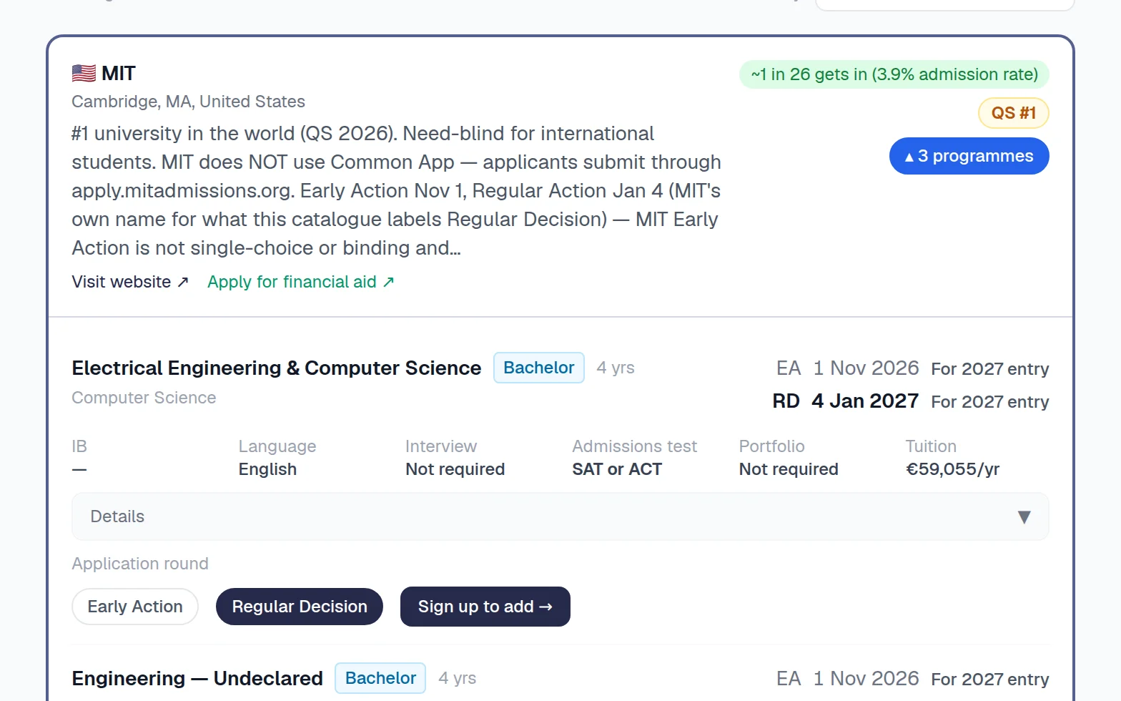Click the MIT university name
Image resolution: width=1121 pixels, height=701 pixels.
click(119, 73)
